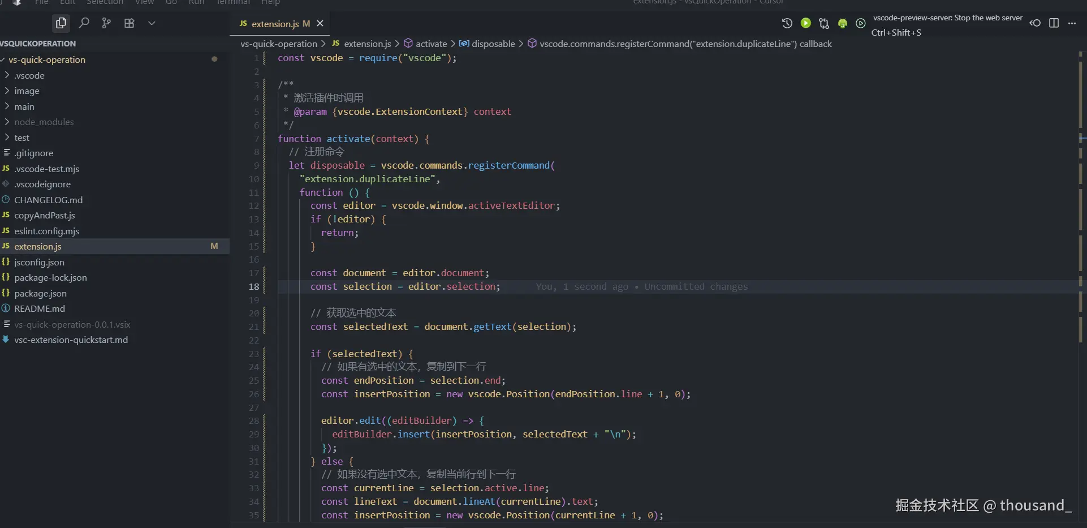1087x528 pixels.
Task: Open the Extensions view icon
Action: [130, 23]
